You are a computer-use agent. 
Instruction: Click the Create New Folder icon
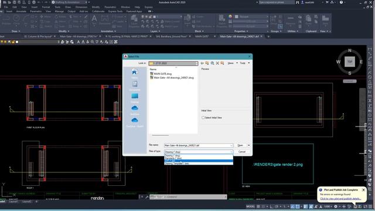click(x=222, y=63)
